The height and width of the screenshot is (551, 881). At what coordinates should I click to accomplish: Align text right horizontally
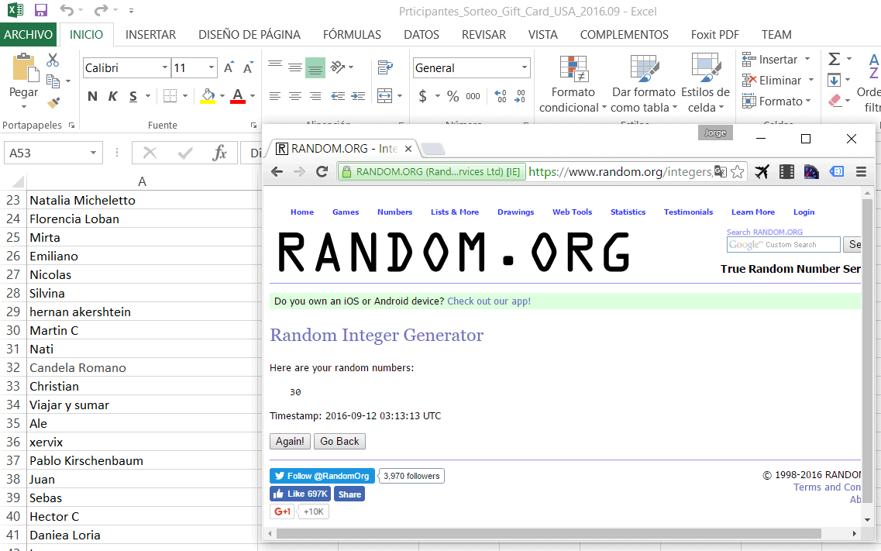[315, 97]
